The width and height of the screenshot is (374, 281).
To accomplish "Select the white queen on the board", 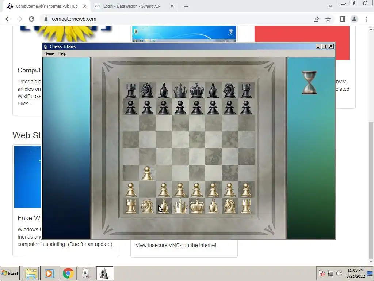I will pyautogui.click(x=180, y=206).
